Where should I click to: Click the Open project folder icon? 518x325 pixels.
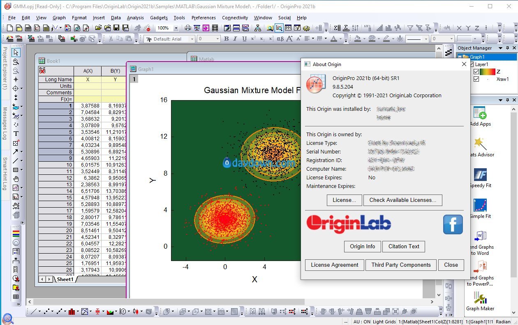pos(98,28)
